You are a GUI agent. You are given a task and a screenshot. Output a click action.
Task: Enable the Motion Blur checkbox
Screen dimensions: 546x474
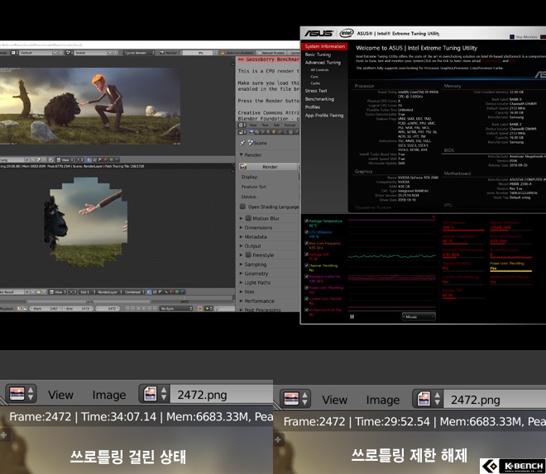point(248,218)
